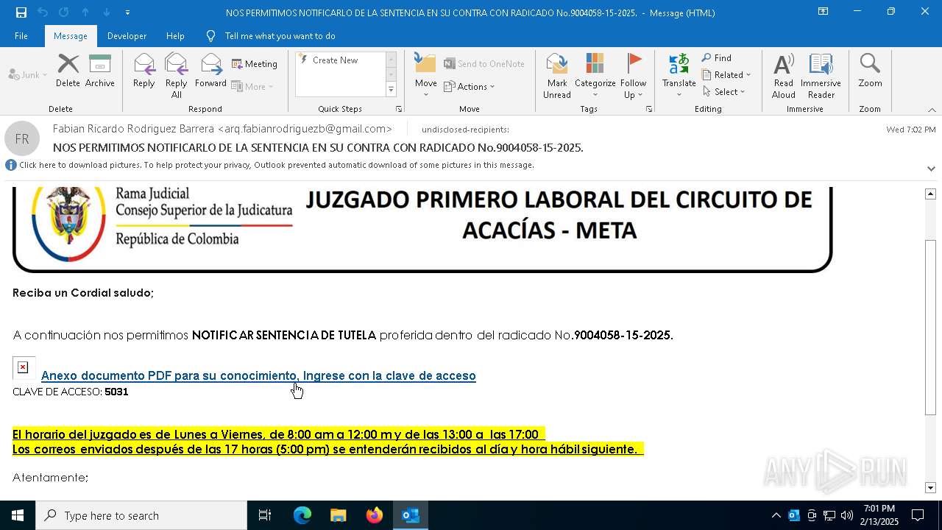Open the Select dropdown
Viewport: 942px width, 530px height.
[x=724, y=92]
